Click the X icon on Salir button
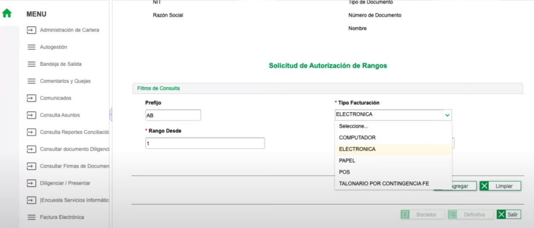Viewport: 534px width, 228px height. (x=501, y=214)
